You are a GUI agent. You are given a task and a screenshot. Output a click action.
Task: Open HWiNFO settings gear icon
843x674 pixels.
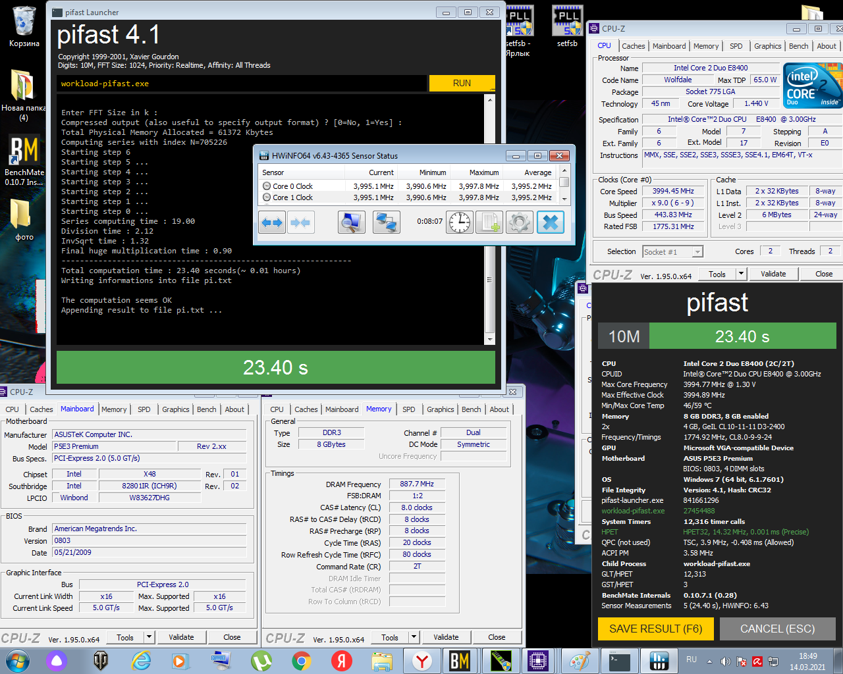pyautogui.click(x=519, y=222)
